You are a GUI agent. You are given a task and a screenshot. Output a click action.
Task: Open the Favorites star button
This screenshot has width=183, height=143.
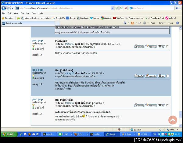pyautogui.click(x=8, y=18)
